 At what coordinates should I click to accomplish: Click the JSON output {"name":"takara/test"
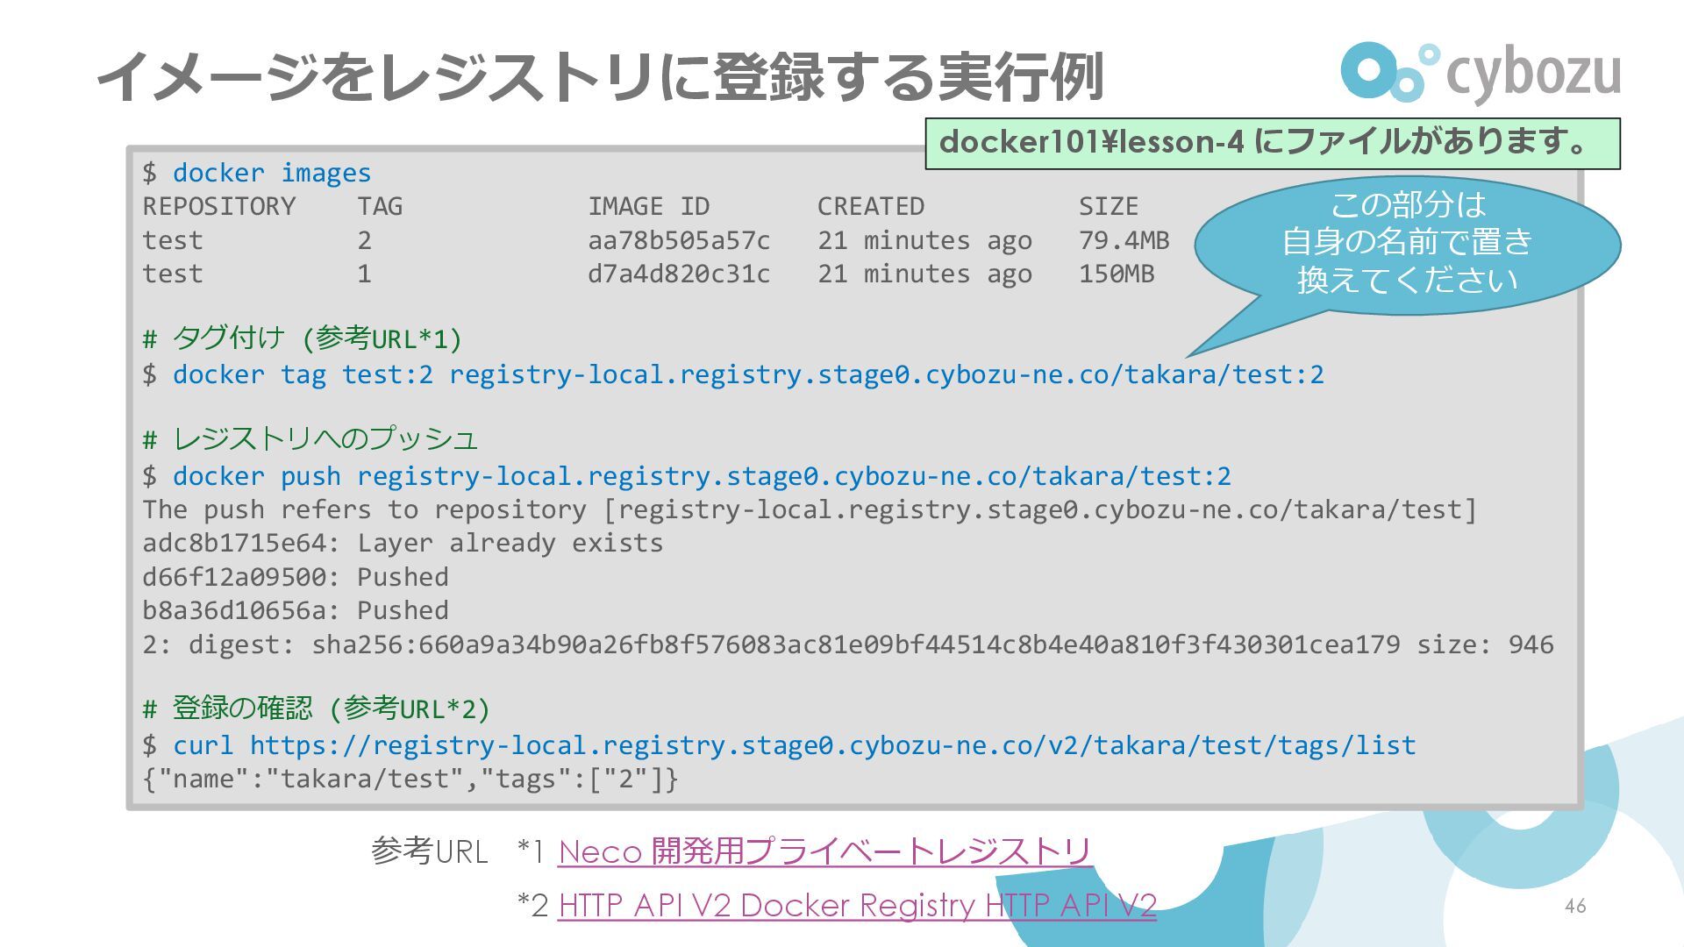tap(410, 779)
